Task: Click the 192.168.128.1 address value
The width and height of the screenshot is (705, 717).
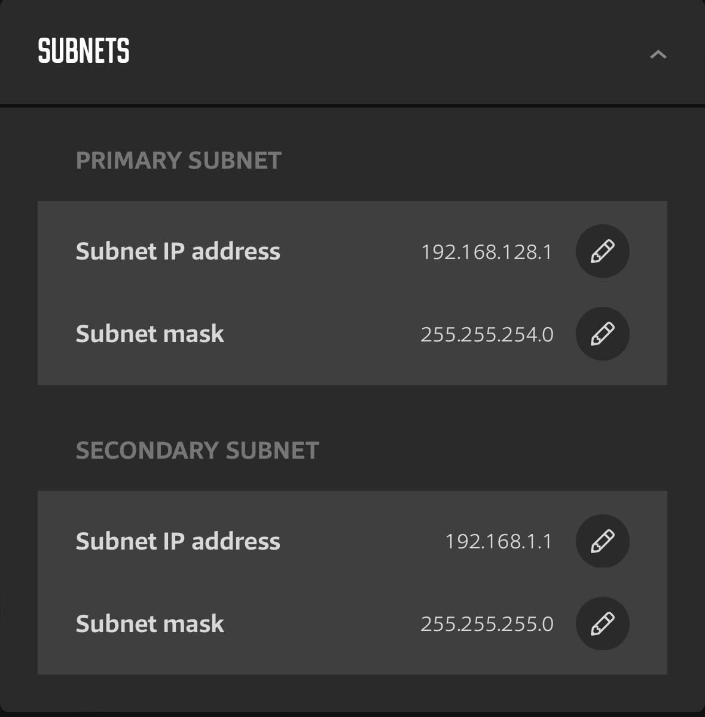Action: tap(486, 252)
